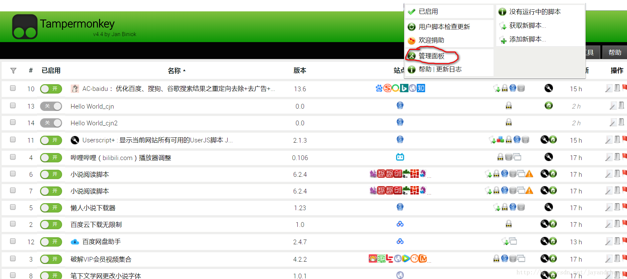
Task: Sort by the # column header
Action: (31, 71)
